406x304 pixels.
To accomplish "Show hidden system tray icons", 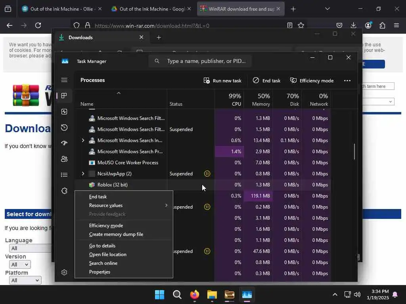I will pyautogui.click(x=335, y=294).
